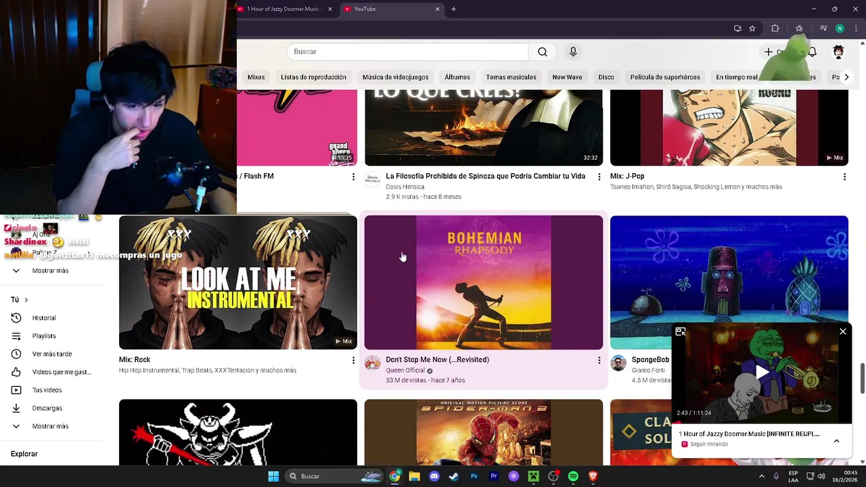866x487 pixels.
Task: Launch Photoshop from the taskbar
Action: pyautogui.click(x=474, y=476)
